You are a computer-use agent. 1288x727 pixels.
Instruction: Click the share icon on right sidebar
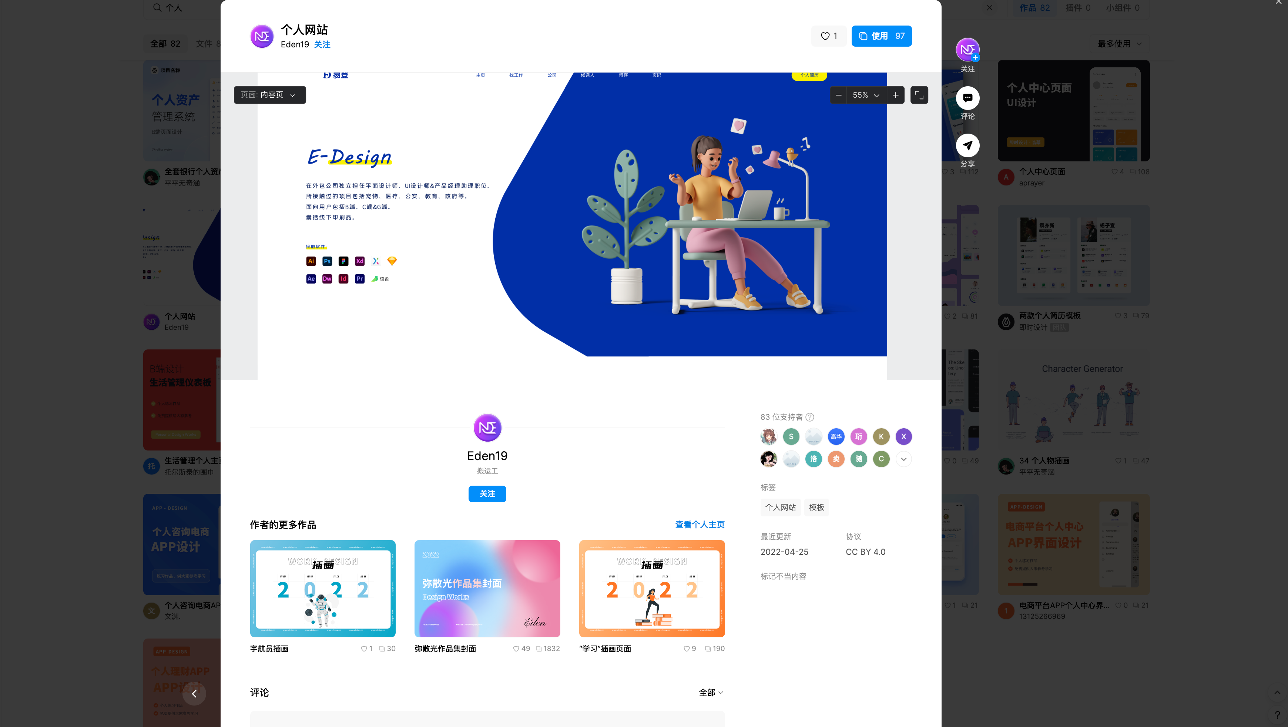point(969,146)
